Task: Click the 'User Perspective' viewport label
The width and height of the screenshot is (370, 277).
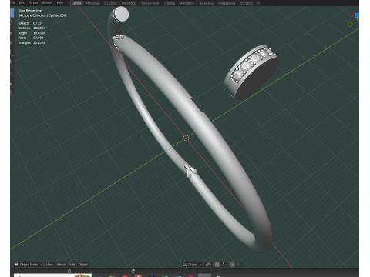Action: (x=30, y=11)
